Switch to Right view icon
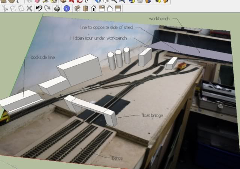The width and height of the screenshot is (240, 169). coord(102,8)
